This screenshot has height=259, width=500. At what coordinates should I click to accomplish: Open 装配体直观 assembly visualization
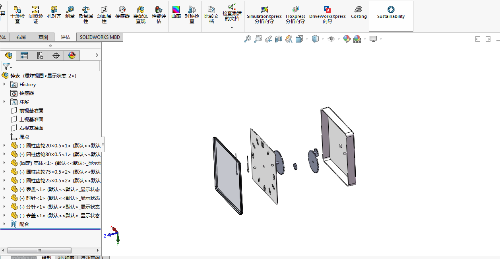(141, 15)
